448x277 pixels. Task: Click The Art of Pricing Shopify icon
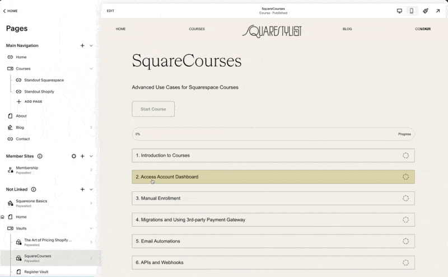coord(18,242)
